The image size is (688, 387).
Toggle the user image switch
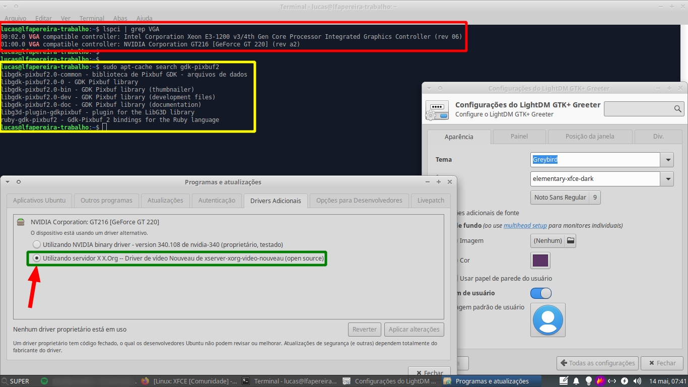(x=541, y=293)
